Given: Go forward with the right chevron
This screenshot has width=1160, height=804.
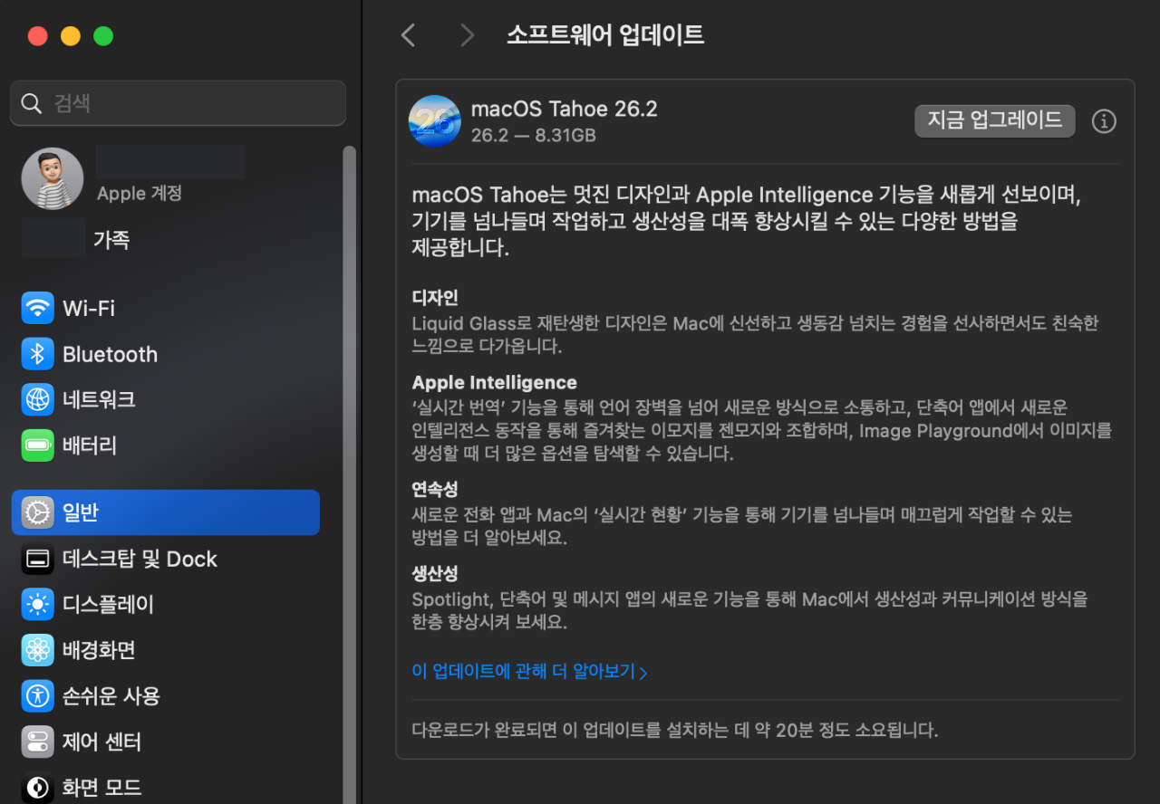Looking at the screenshot, I should pos(467,35).
